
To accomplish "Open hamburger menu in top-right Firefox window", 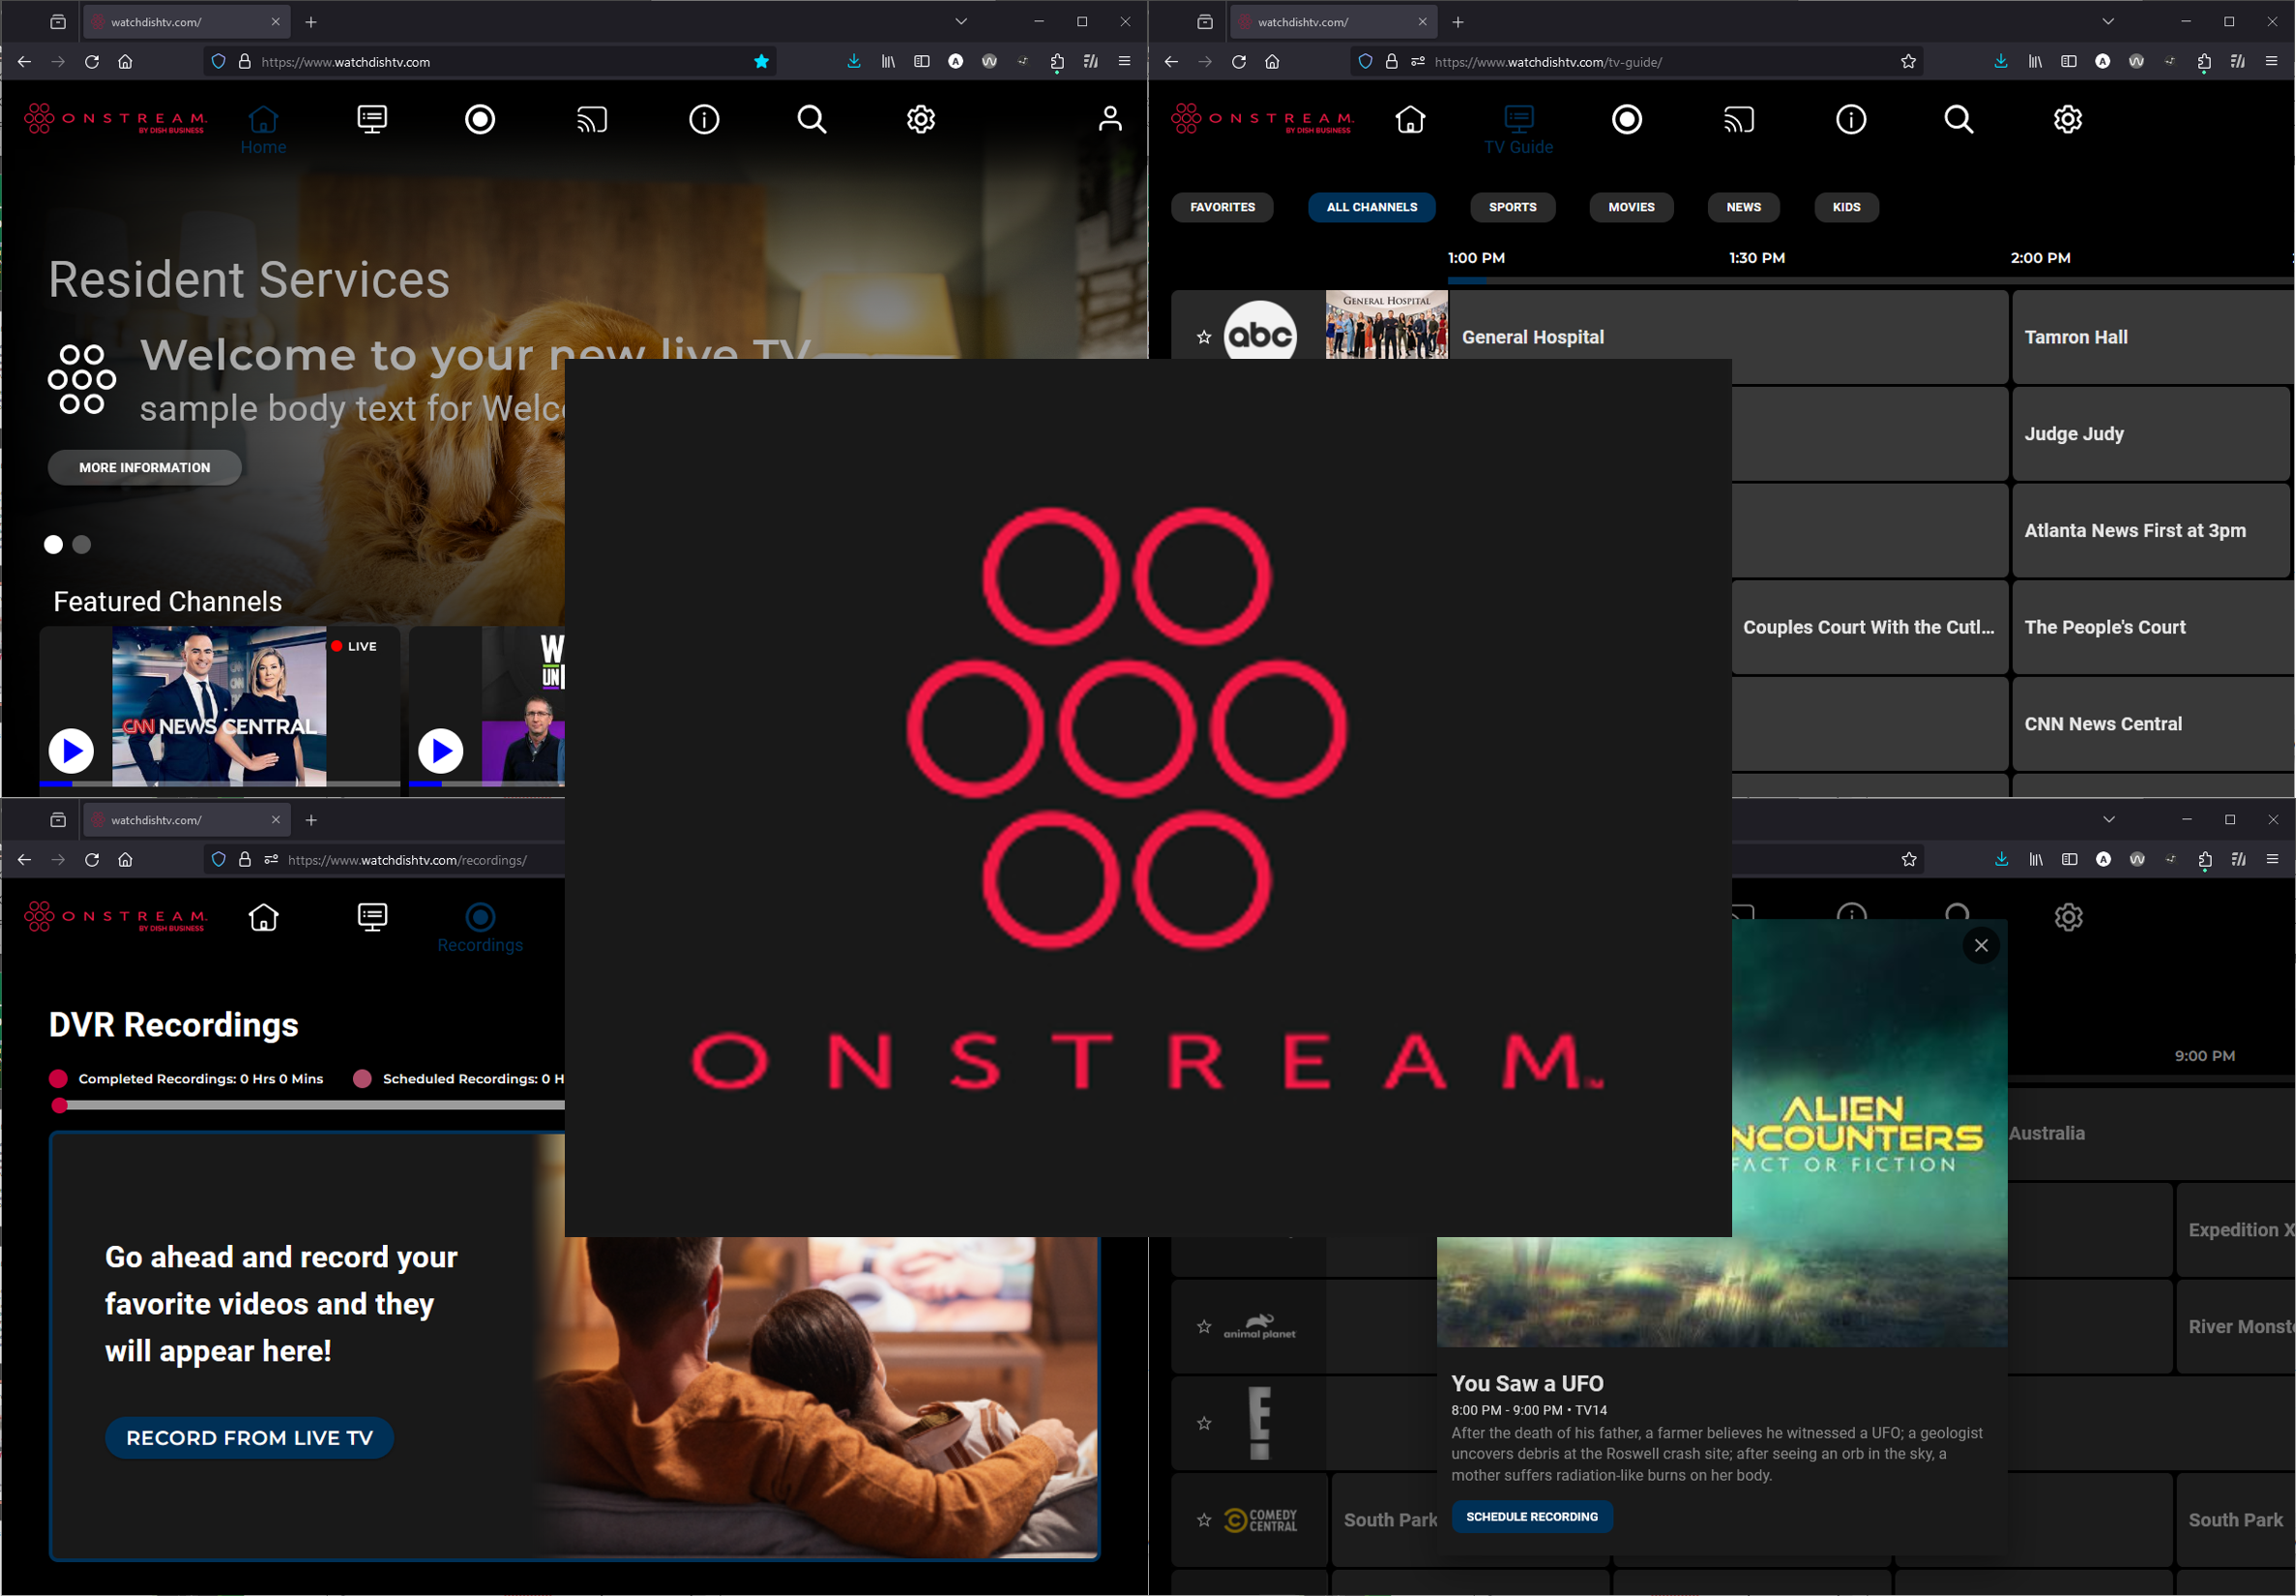I will 2271,61.
